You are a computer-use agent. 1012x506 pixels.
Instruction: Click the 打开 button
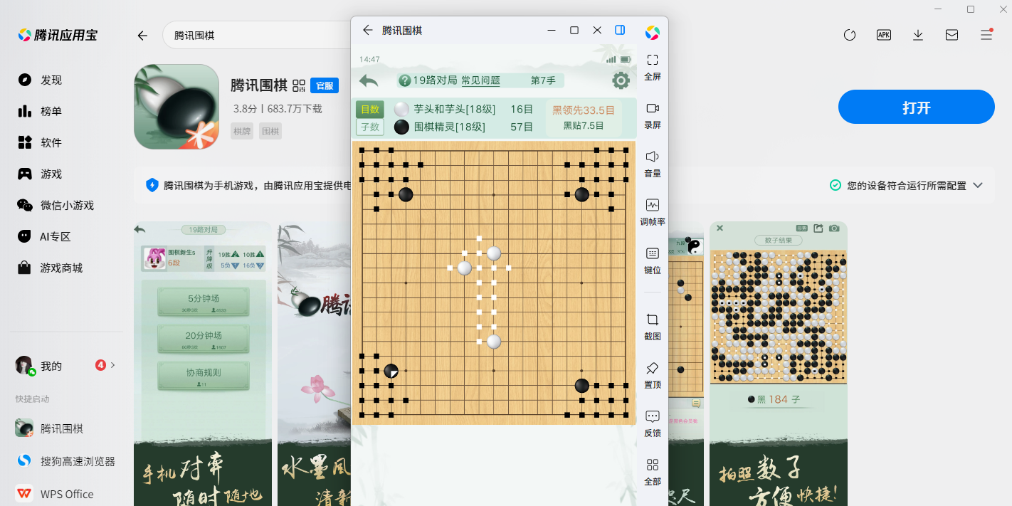[x=916, y=107]
